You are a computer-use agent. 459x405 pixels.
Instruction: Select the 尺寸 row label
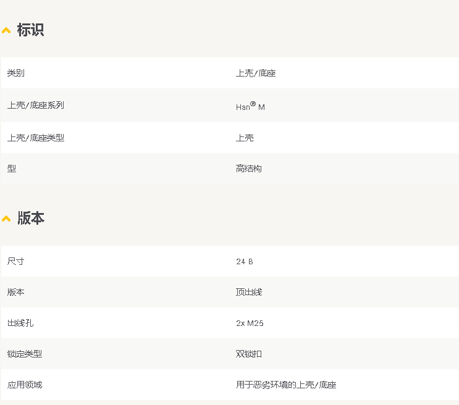[x=16, y=261]
